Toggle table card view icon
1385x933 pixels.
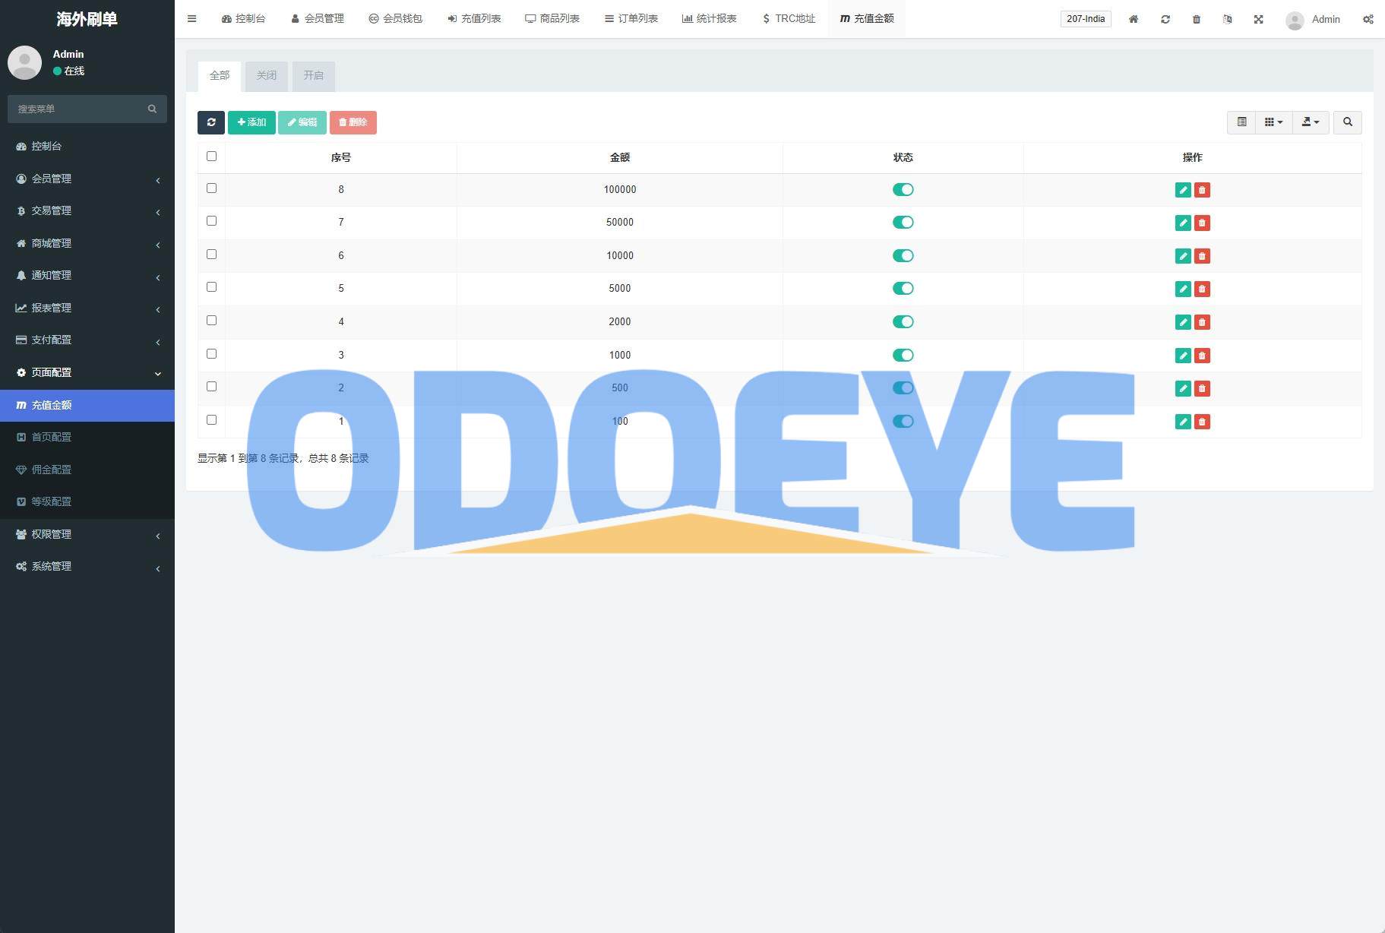pos(1241,122)
